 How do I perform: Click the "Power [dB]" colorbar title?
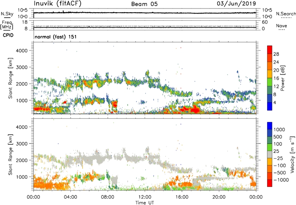(x=283, y=78)
